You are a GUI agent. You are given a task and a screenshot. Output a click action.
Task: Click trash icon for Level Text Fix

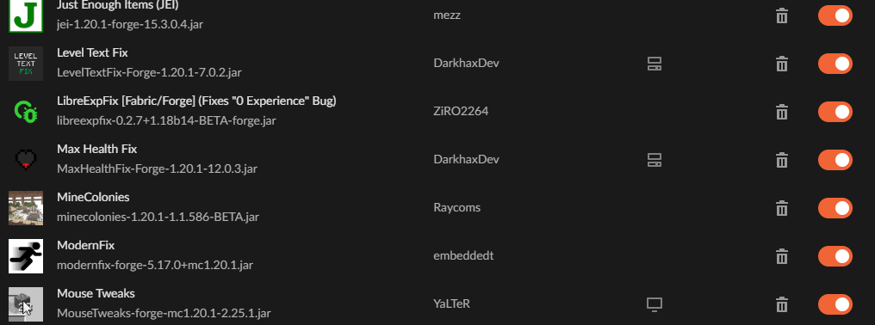tap(782, 64)
